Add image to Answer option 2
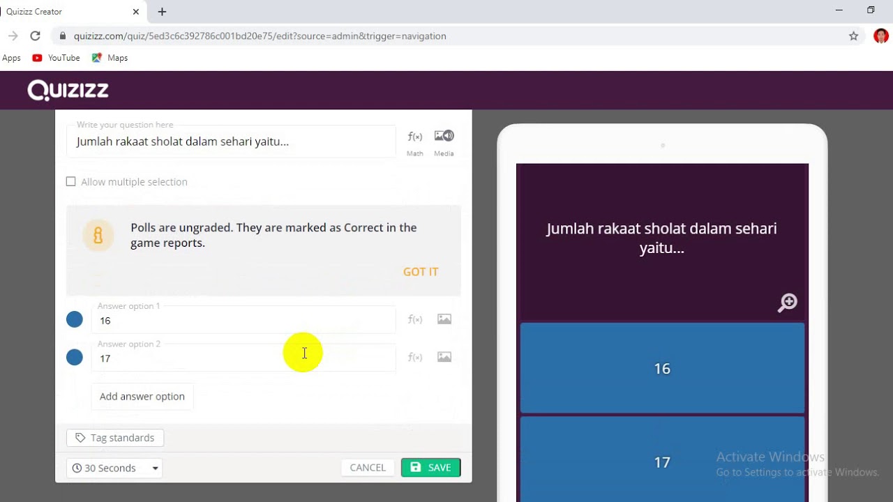The width and height of the screenshot is (893, 502). pyautogui.click(x=444, y=357)
